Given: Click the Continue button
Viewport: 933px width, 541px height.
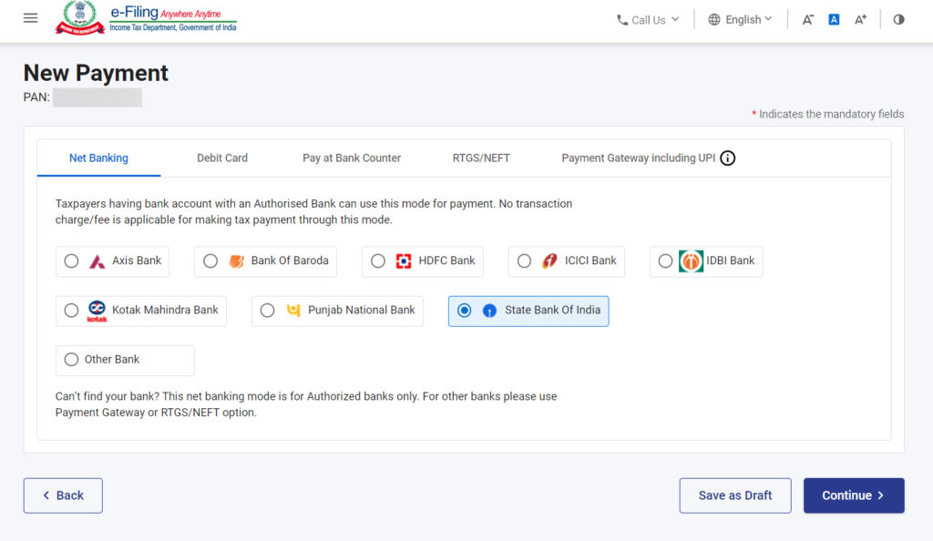Looking at the screenshot, I should (x=853, y=495).
